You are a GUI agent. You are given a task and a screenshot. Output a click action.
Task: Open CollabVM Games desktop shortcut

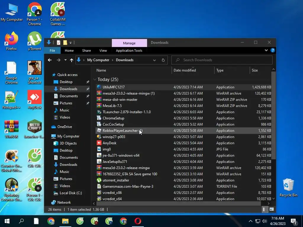pos(58,14)
